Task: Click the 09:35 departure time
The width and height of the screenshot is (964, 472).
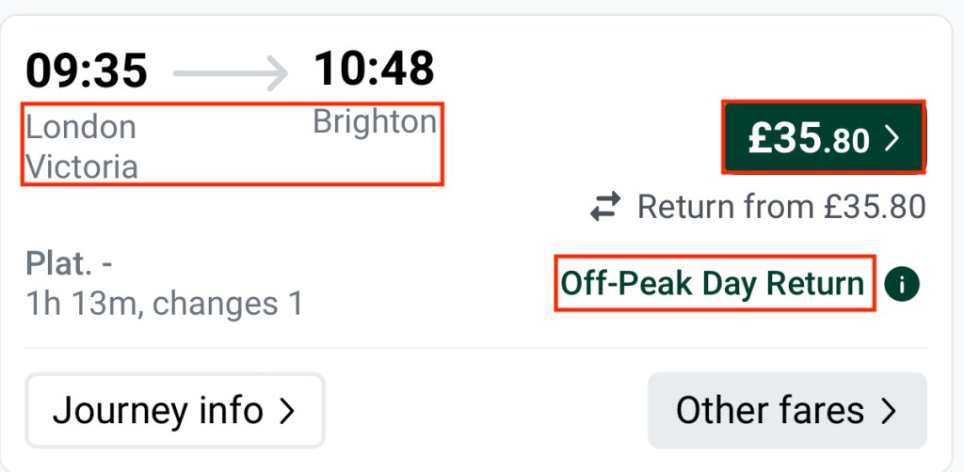Action: coord(87,71)
